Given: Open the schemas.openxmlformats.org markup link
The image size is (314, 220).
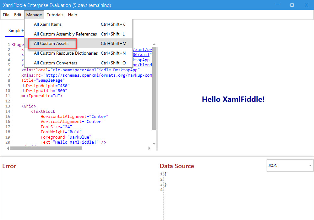Looking at the screenshot, I should coord(99,75).
